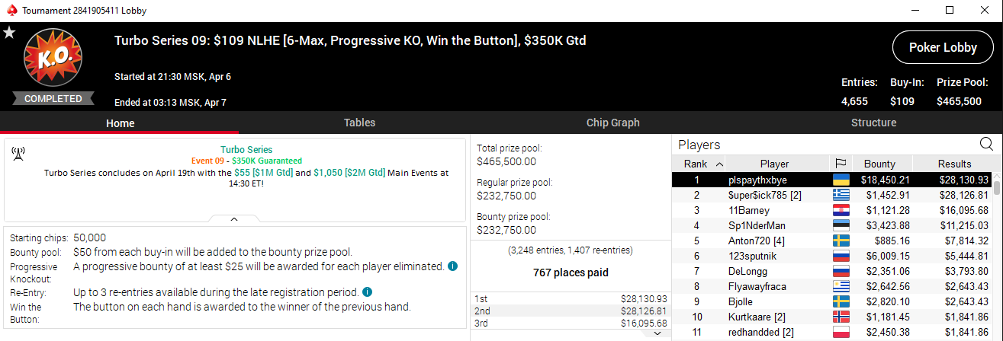
Task: Open the player search magnifier
Action: pos(986,144)
